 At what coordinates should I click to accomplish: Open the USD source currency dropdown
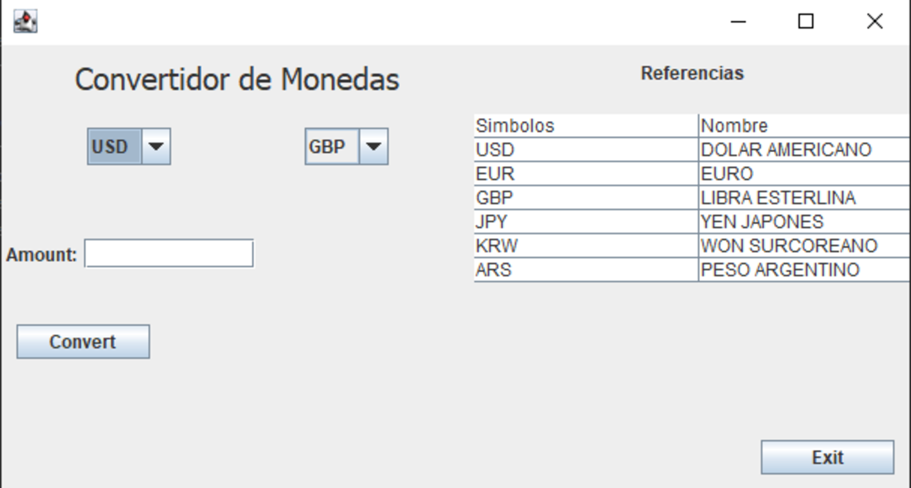click(x=114, y=145)
